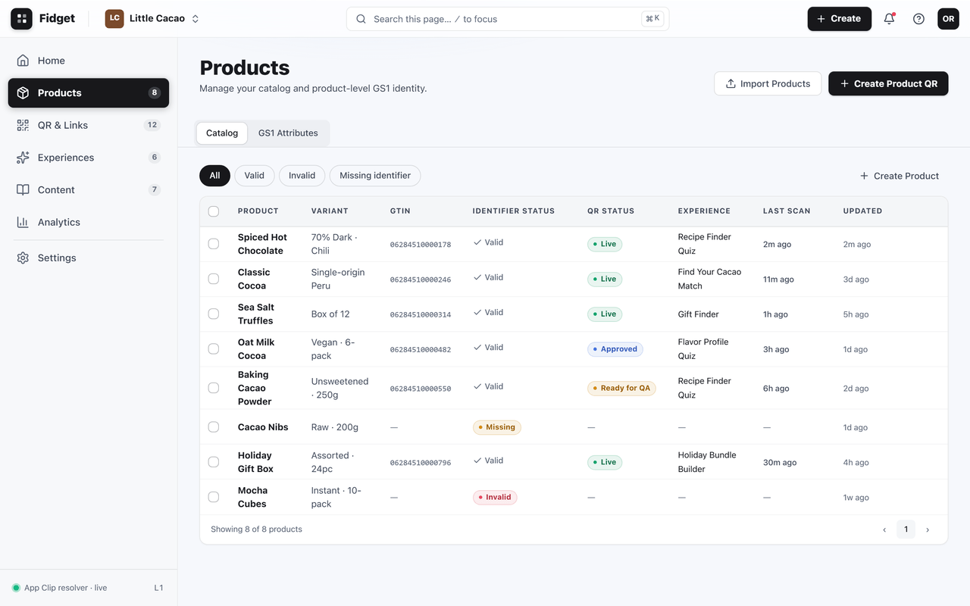Go to the previous page arrow
This screenshot has height=606, width=970.
coord(884,529)
